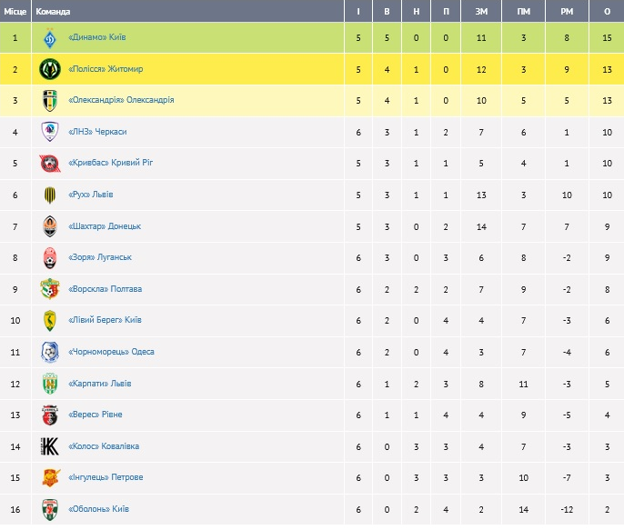Open the «Карпати» Львів team link
Image resolution: width=624 pixels, height=530 pixels.
tap(100, 384)
